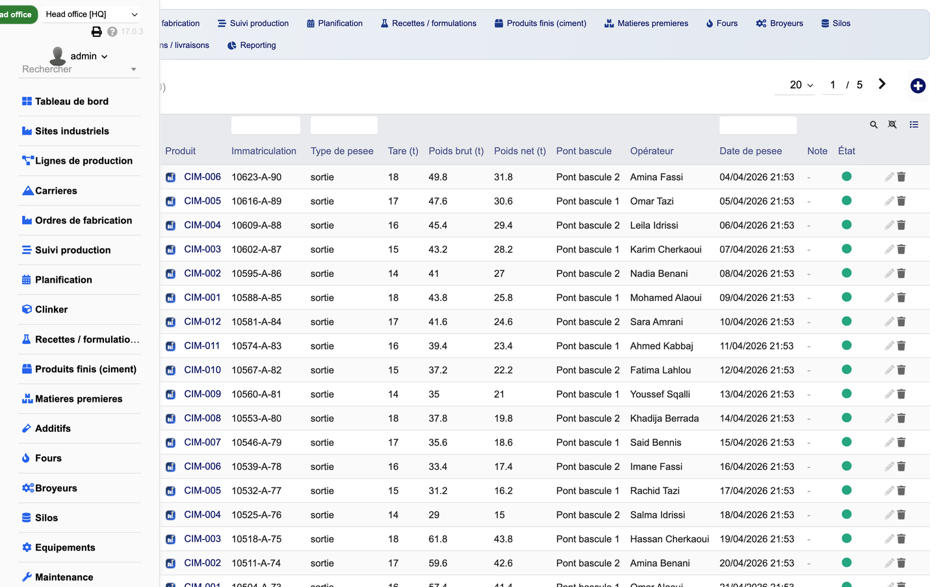Expand the admin user menu
This screenshot has height=587, width=939.
[x=89, y=56]
